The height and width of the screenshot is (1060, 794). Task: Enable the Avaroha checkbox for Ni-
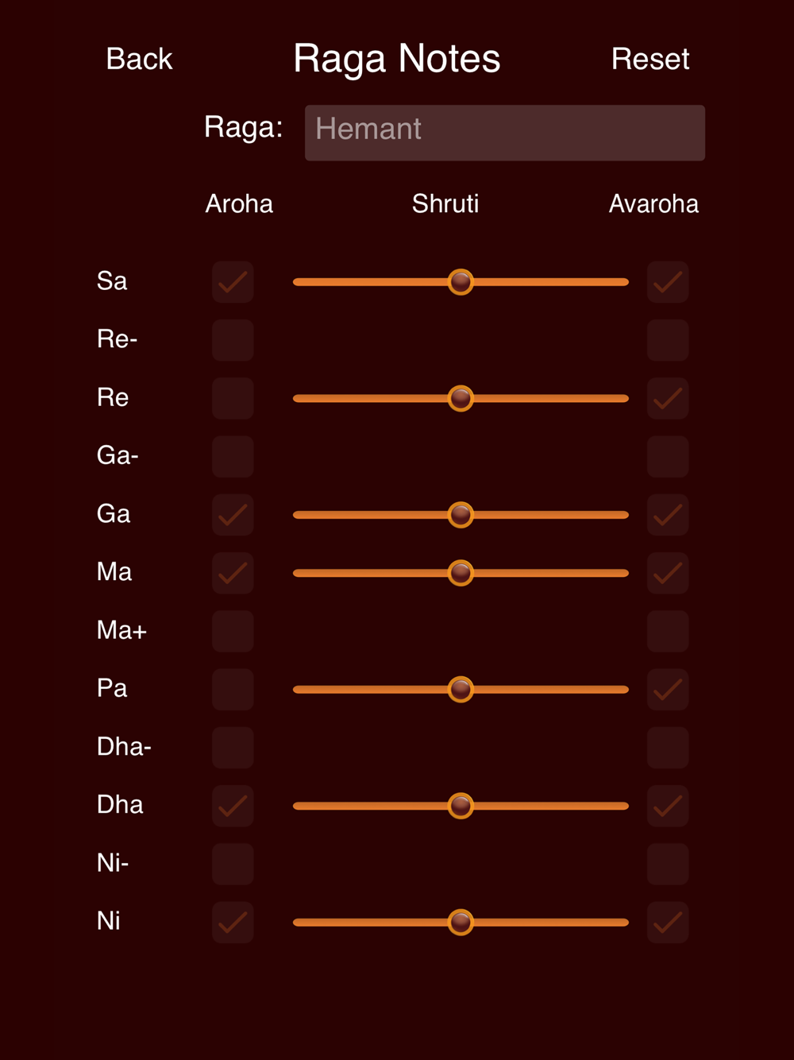[668, 864]
